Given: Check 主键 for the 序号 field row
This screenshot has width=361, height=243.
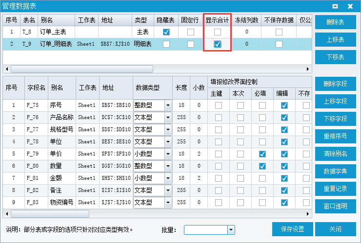Looking at the screenshot, I should [219, 105].
